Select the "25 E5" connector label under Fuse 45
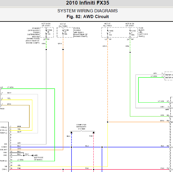Screen dimensions: 173x172 (x=46, y=39)
